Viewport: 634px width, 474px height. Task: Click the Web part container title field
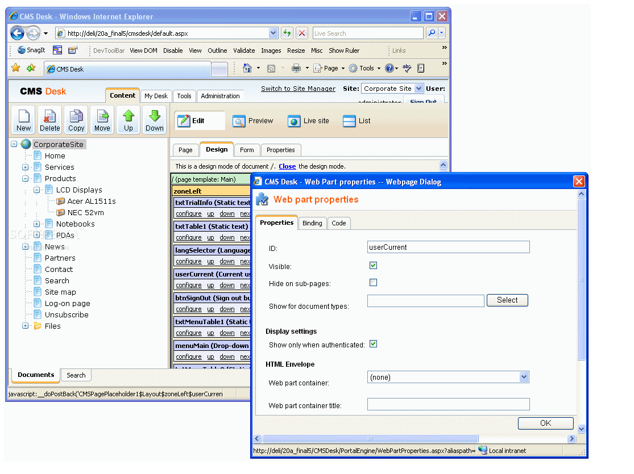[x=449, y=404]
